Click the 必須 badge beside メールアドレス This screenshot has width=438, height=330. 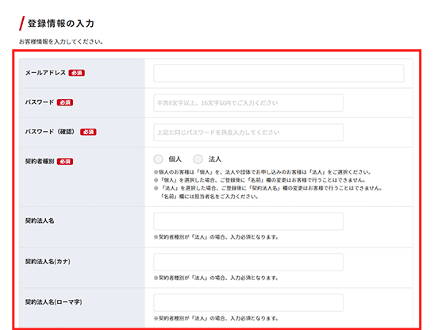coord(76,73)
